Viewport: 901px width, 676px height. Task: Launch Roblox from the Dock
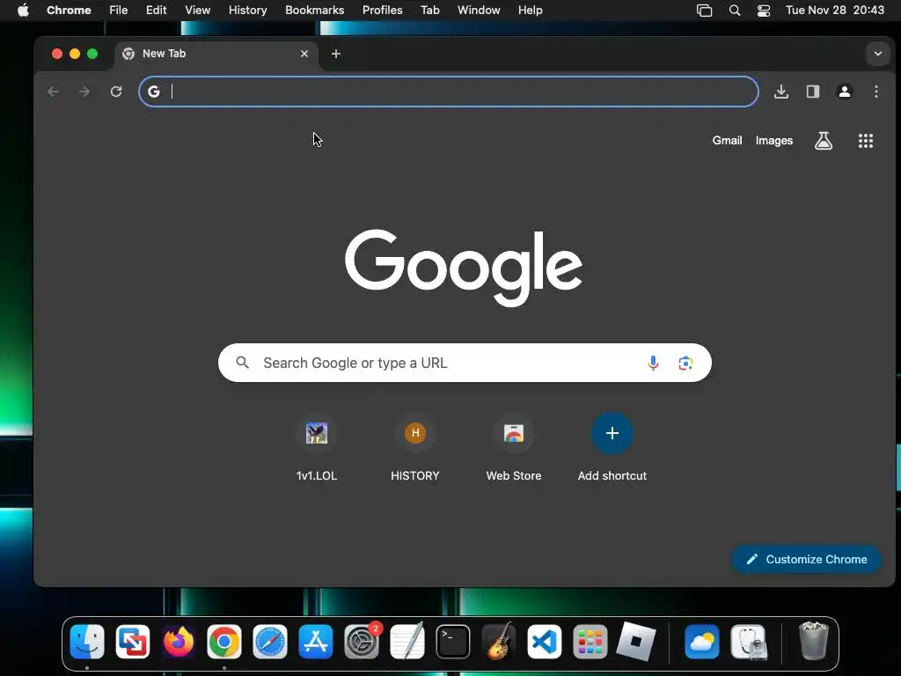(635, 642)
